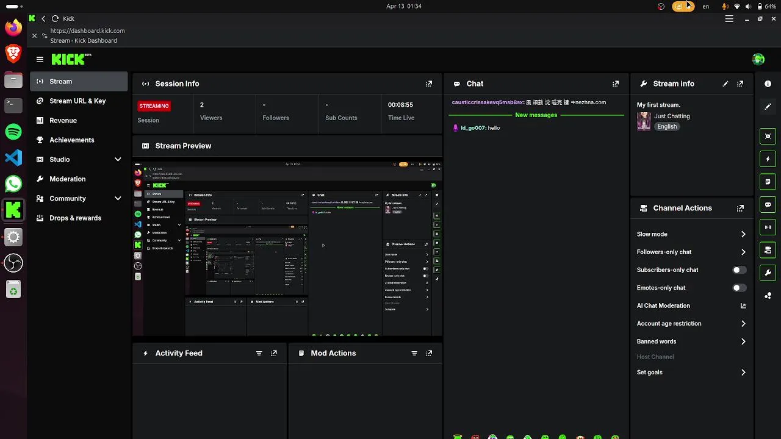Click the English language tag
Image resolution: width=781 pixels, height=439 pixels.
[667, 126]
